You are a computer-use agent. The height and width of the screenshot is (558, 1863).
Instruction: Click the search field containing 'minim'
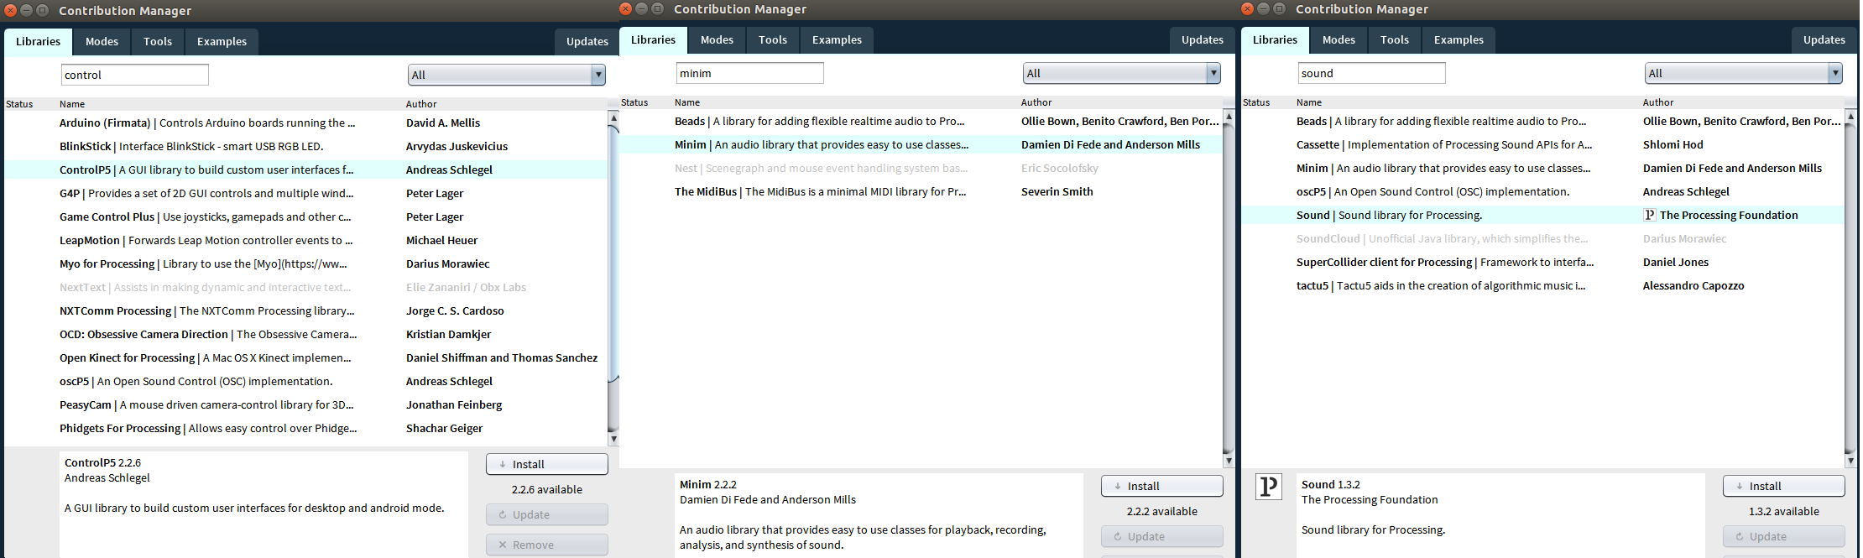point(750,73)
